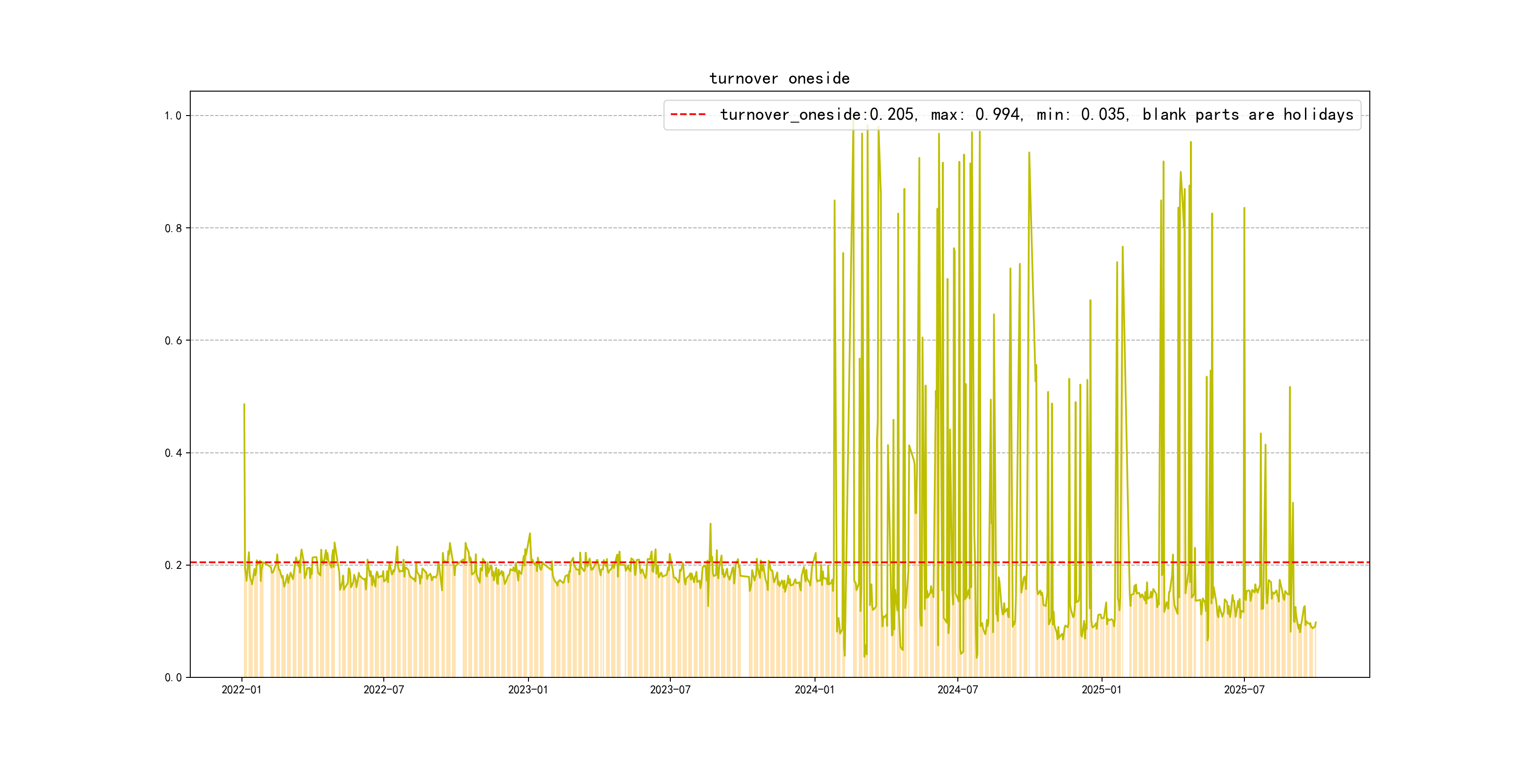Image resolution: width=1522 pixels, height=761 pixels.
Task: Select the 2024-01 x-axis date label
Action: tap(814, 690)
